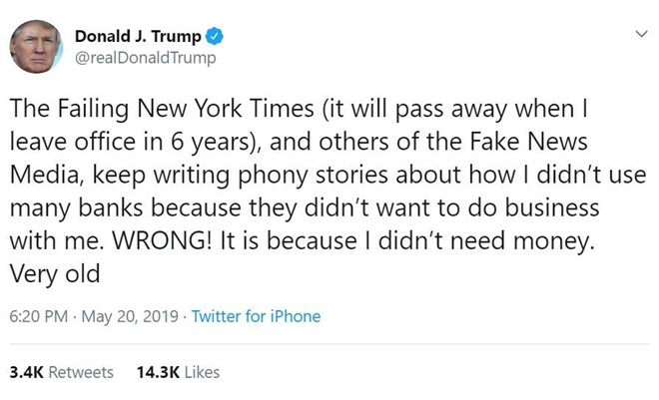Click the Twitter for iPhone source link
This screenshot has width=659, height=400.
(x=256, y=316)
